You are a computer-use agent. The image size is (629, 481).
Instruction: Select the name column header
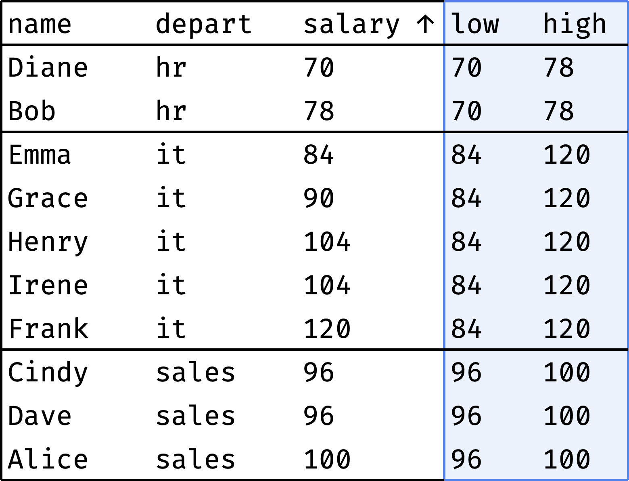point(40,24)
